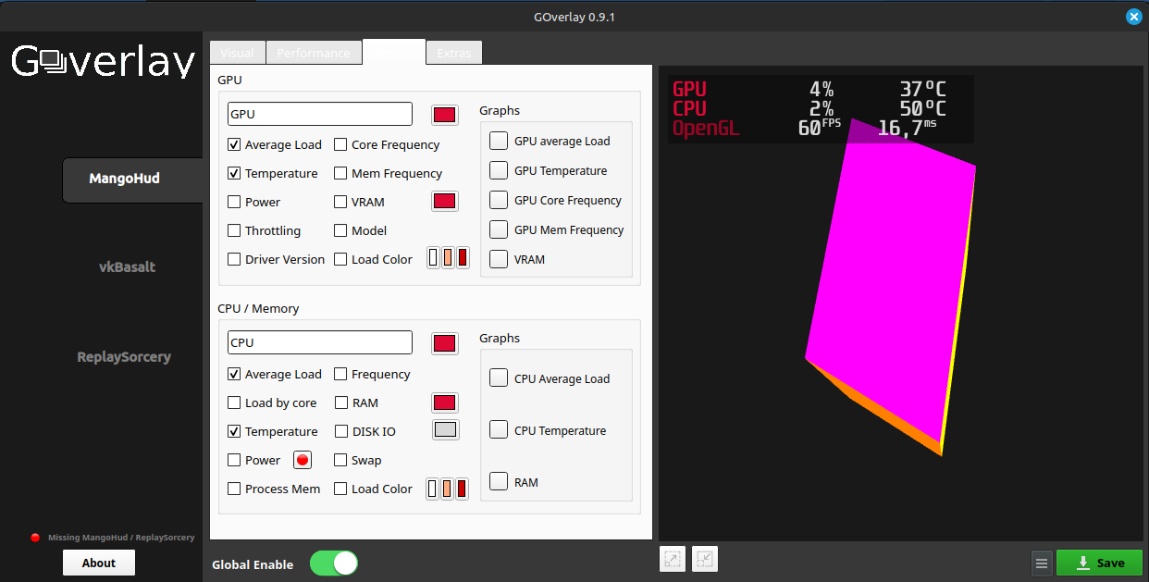
Task: Click the red record dot beside CPU Power
Action: pyautogui.click(x=303, y=460)
